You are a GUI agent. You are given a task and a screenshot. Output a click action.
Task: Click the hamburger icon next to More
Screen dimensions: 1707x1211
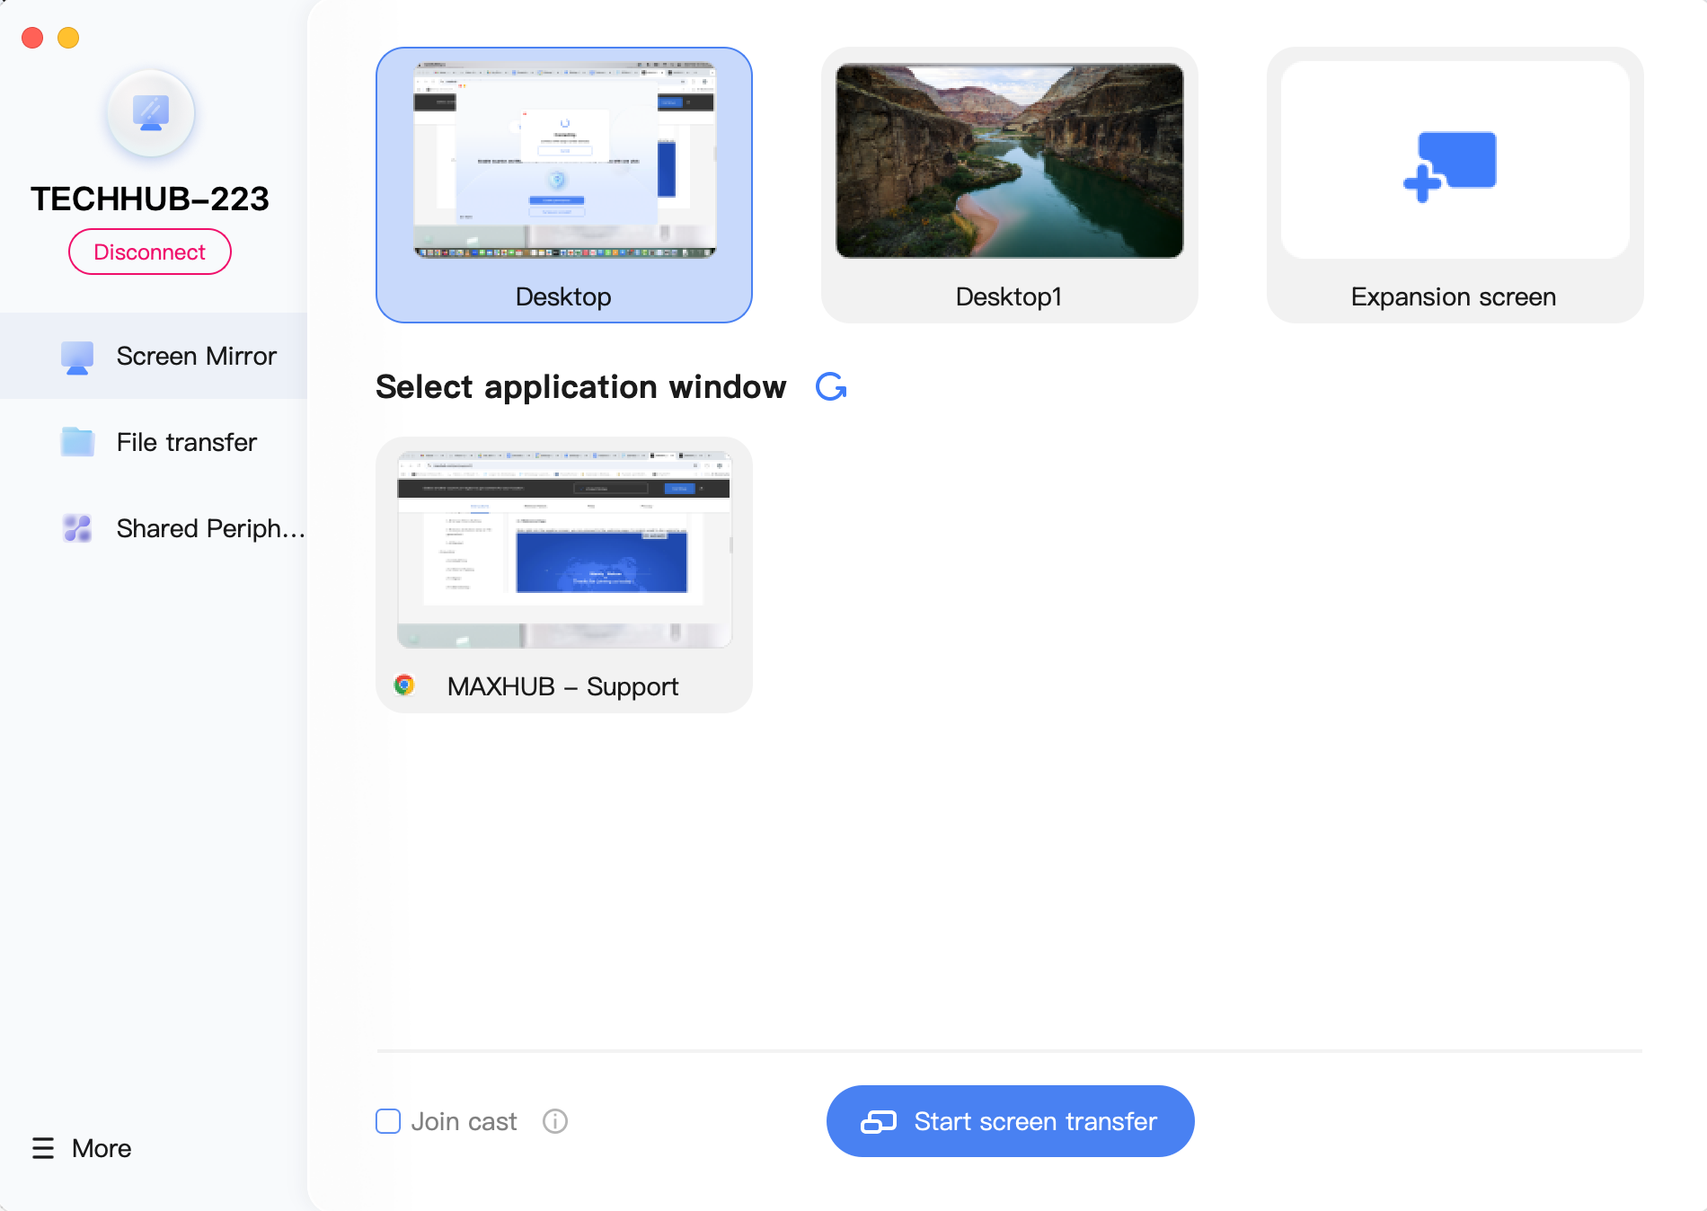(43, 1148)
